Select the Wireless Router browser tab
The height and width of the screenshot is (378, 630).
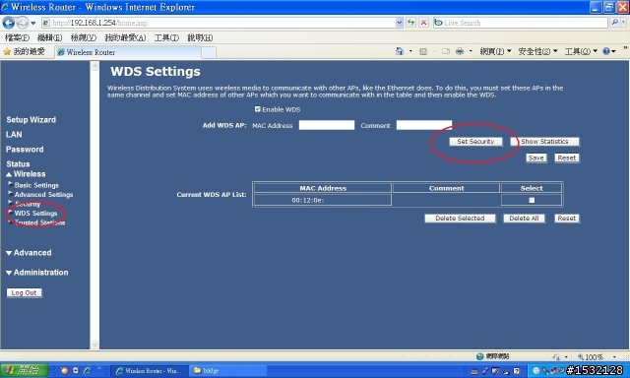[x=128, y=52]
